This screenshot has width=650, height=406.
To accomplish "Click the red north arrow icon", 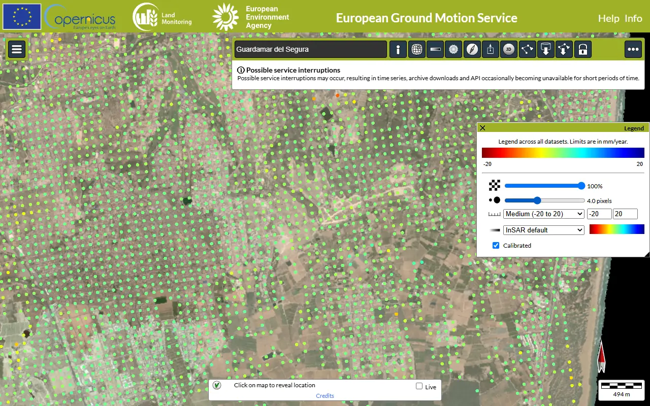I will [601, 357].
